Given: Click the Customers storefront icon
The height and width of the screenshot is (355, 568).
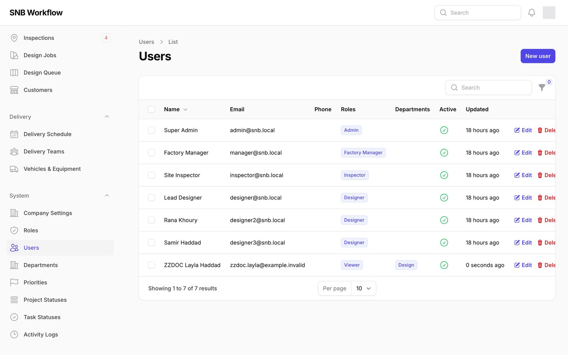Looking at the screenshot, I should (14, 90).
